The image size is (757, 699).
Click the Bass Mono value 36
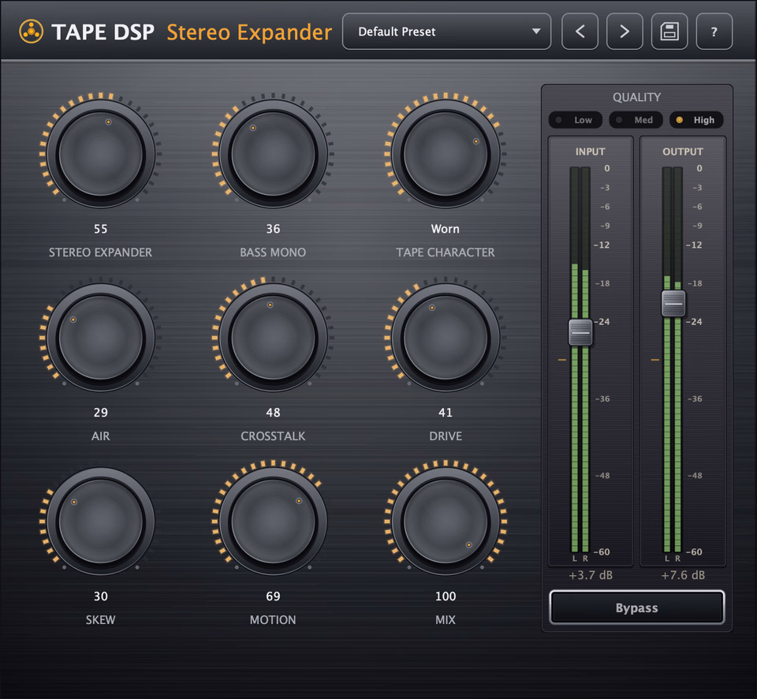pos(273,229)
